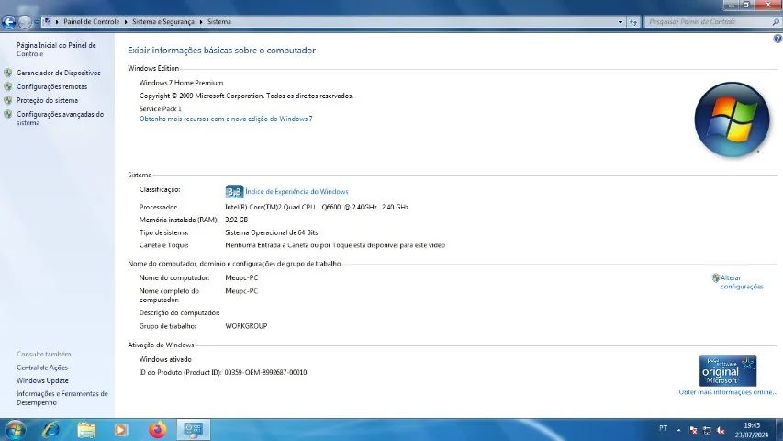The width and height of the screenshot is (783, 441).
Task: Click the search magnifier icon
Action: tap(776, 22)
